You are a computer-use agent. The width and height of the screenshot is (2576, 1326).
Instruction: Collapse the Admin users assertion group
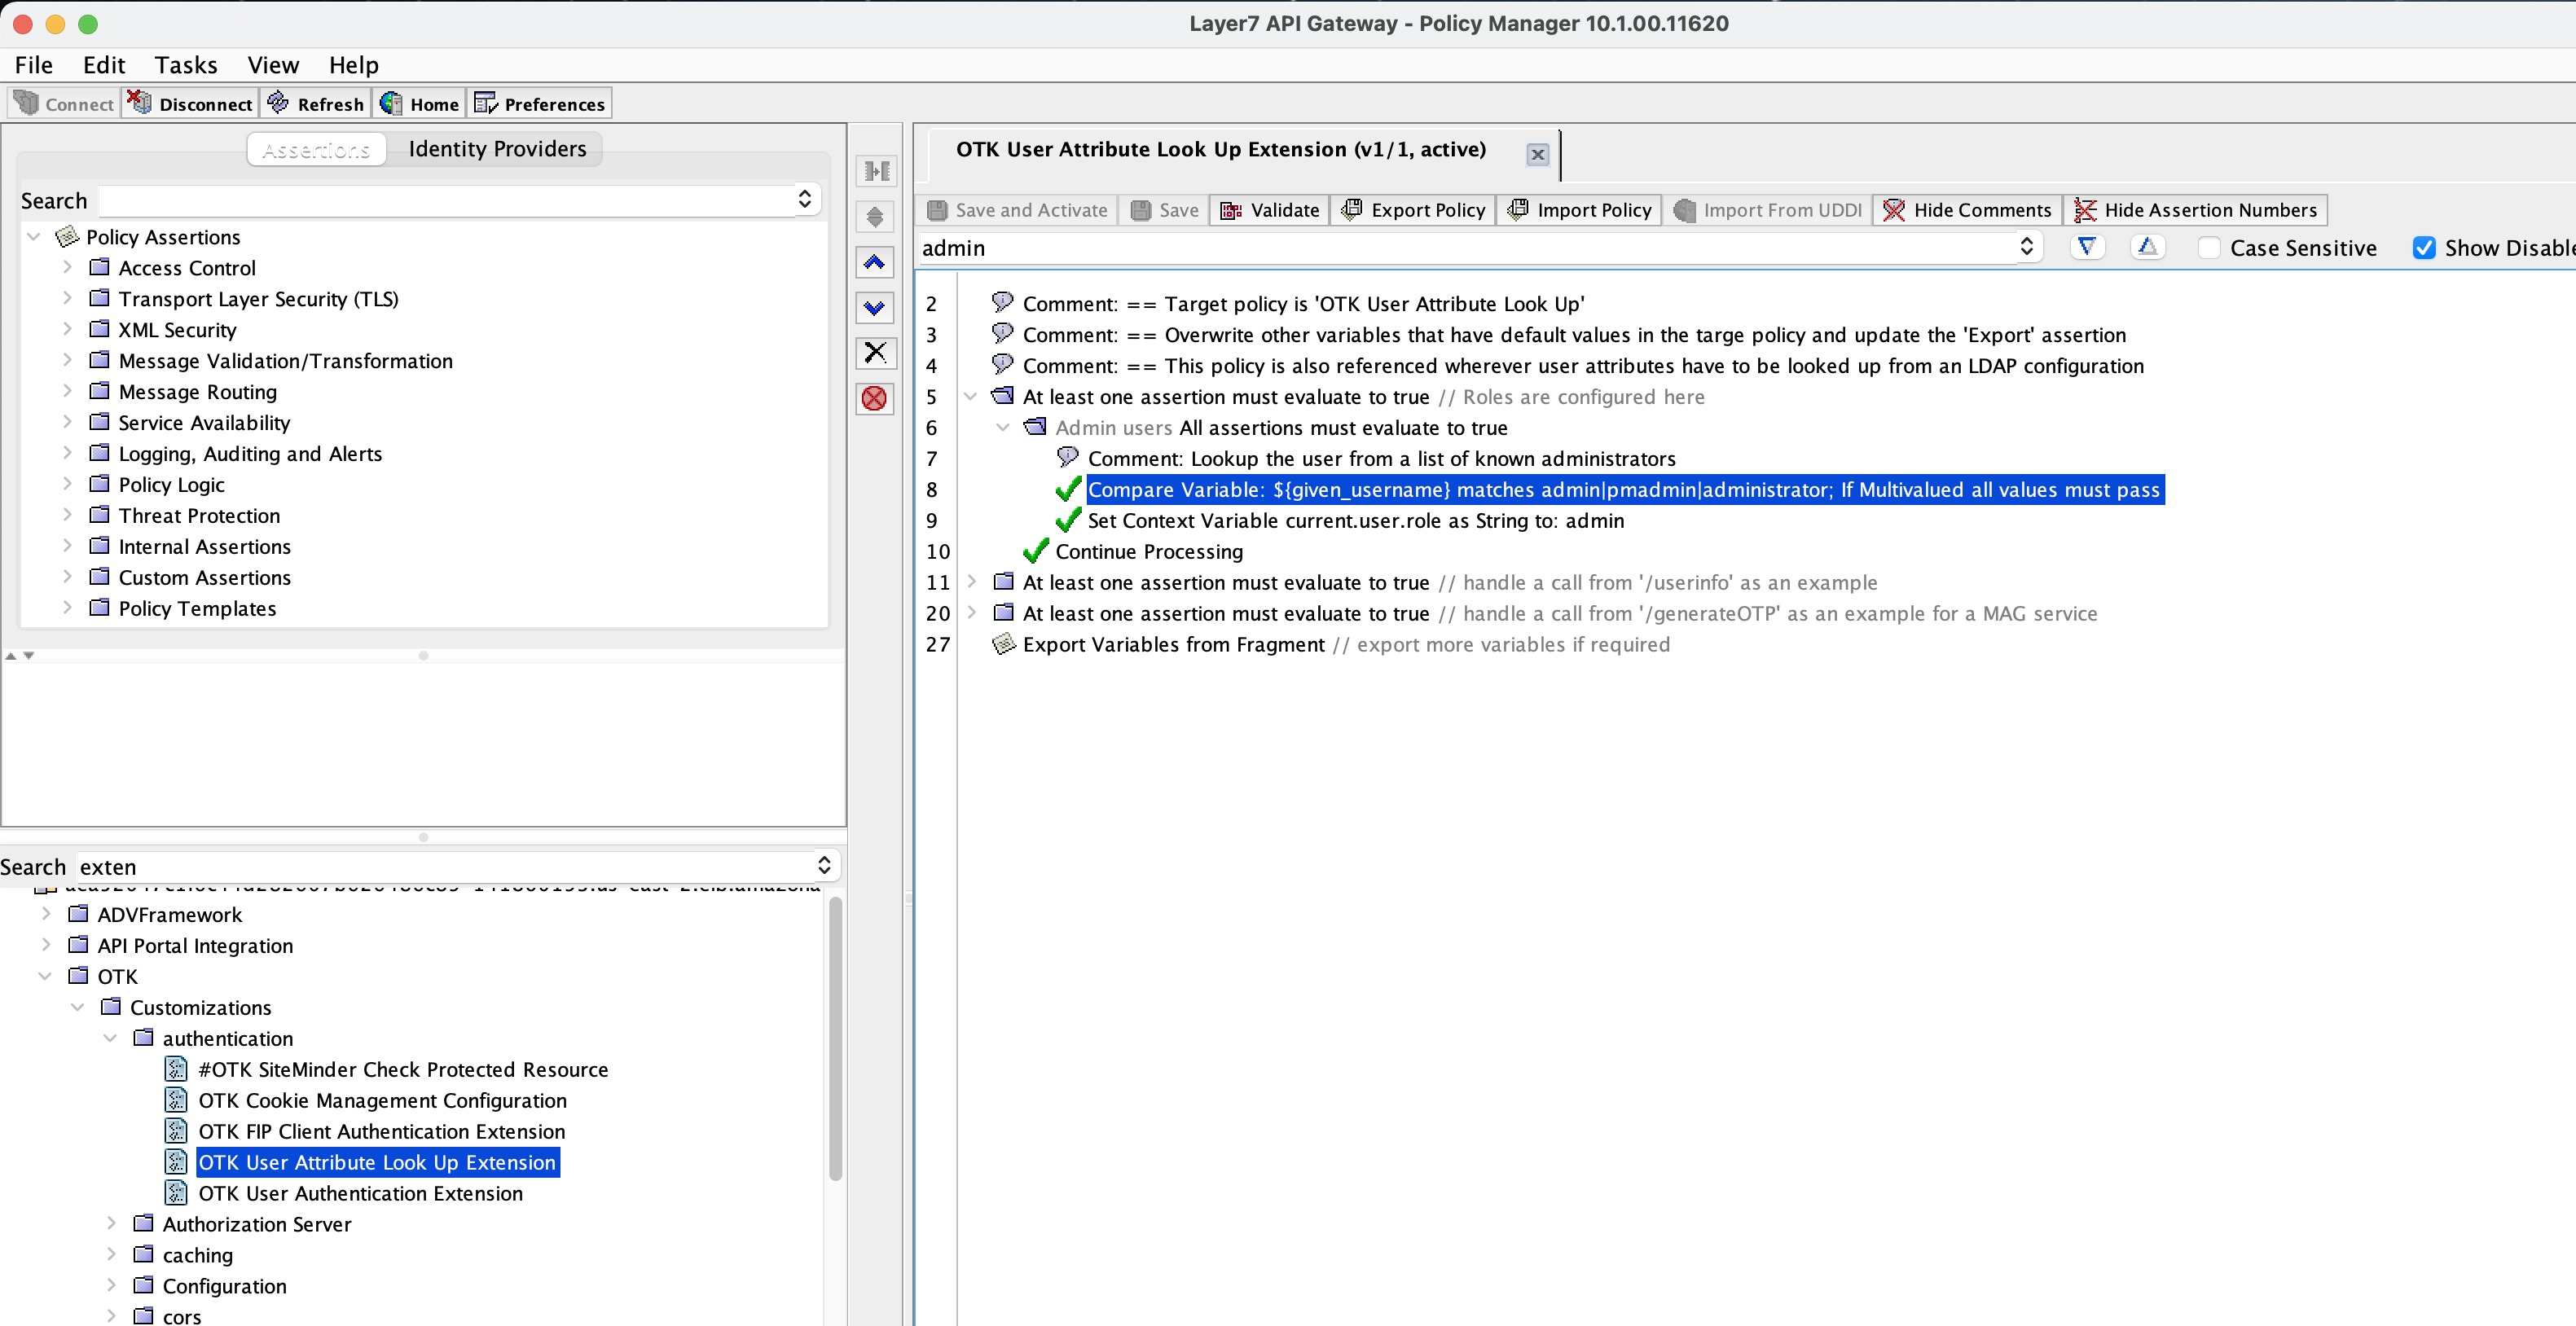1003,427
